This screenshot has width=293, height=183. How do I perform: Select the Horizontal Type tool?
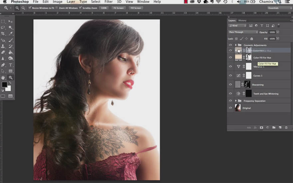coord(10,65)
